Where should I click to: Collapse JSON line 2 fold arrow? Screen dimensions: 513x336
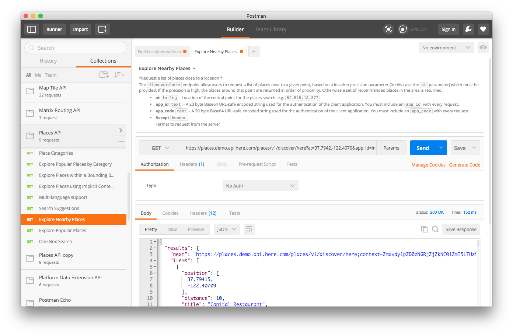tap(155, 248)
